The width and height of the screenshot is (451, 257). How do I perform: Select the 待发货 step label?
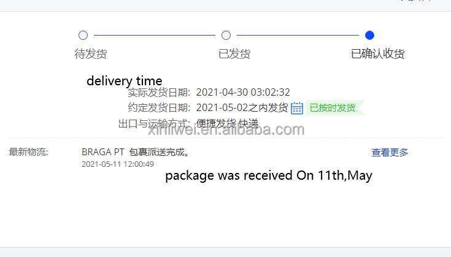click(91, 54)
